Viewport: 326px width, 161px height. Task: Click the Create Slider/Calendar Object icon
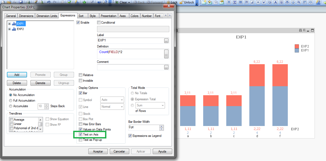(x=287, y=2)
